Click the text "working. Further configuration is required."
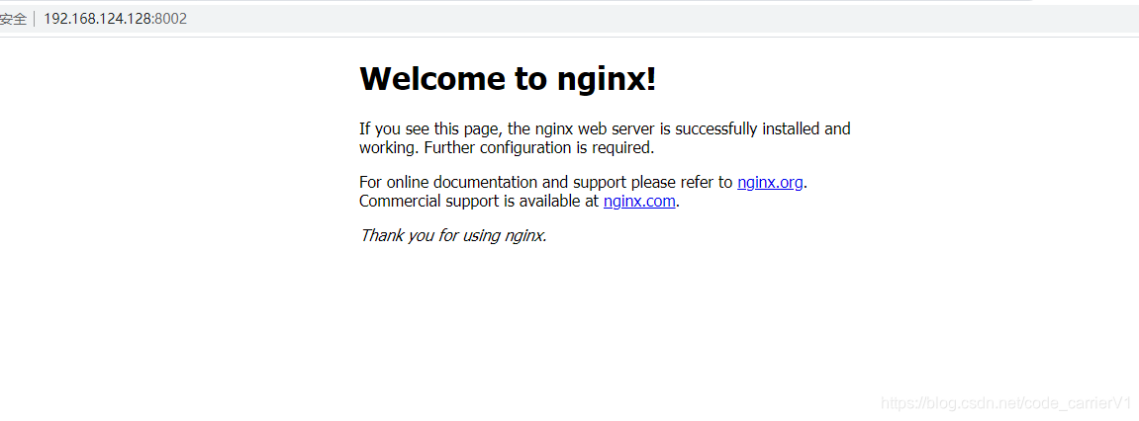The image size is (1139, 421). tap(507, 148)
